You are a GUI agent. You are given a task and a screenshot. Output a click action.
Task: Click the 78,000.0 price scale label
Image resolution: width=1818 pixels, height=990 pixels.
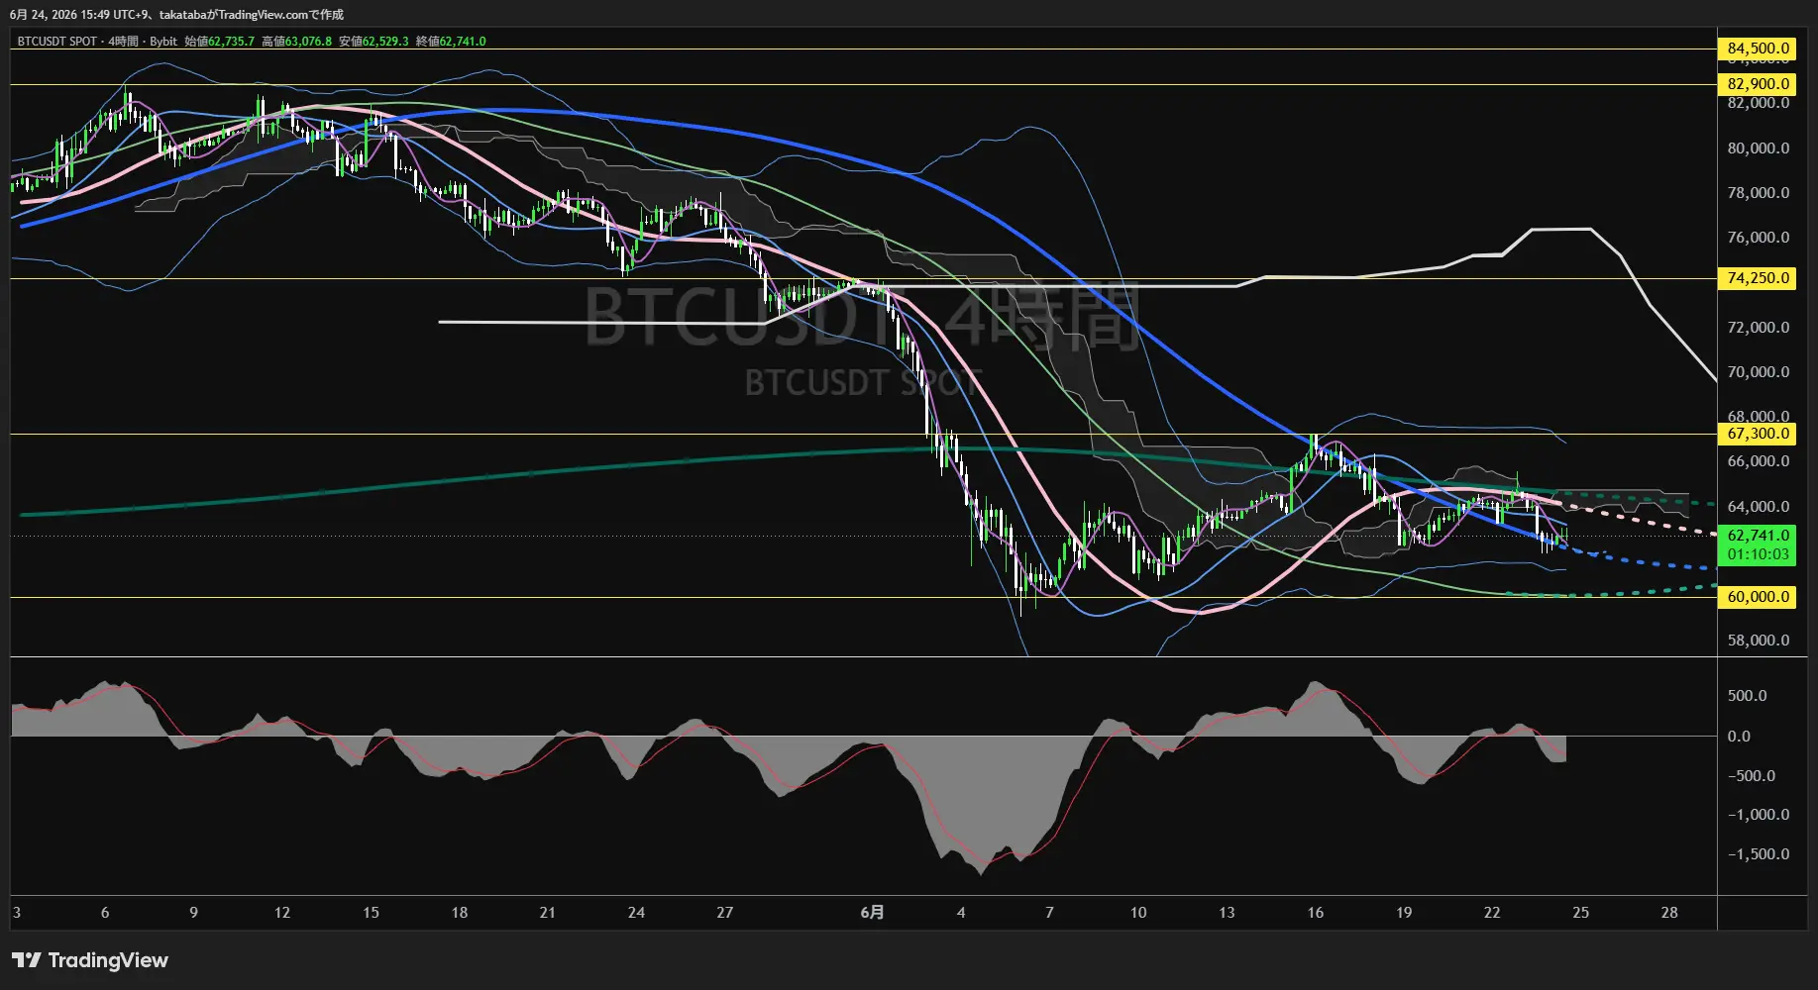tap(1759, 193)
